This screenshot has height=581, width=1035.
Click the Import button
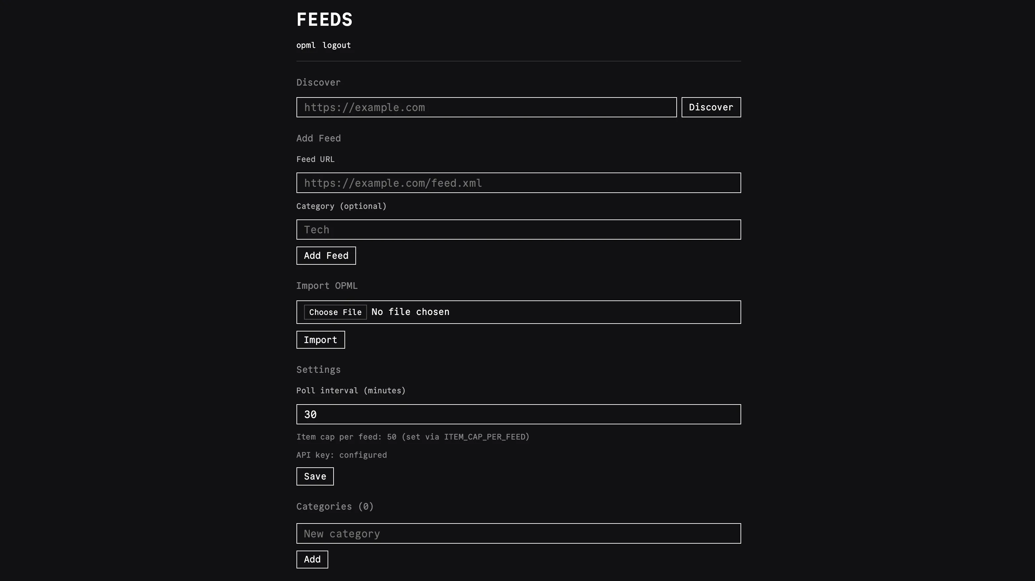(x=321, y=340)
